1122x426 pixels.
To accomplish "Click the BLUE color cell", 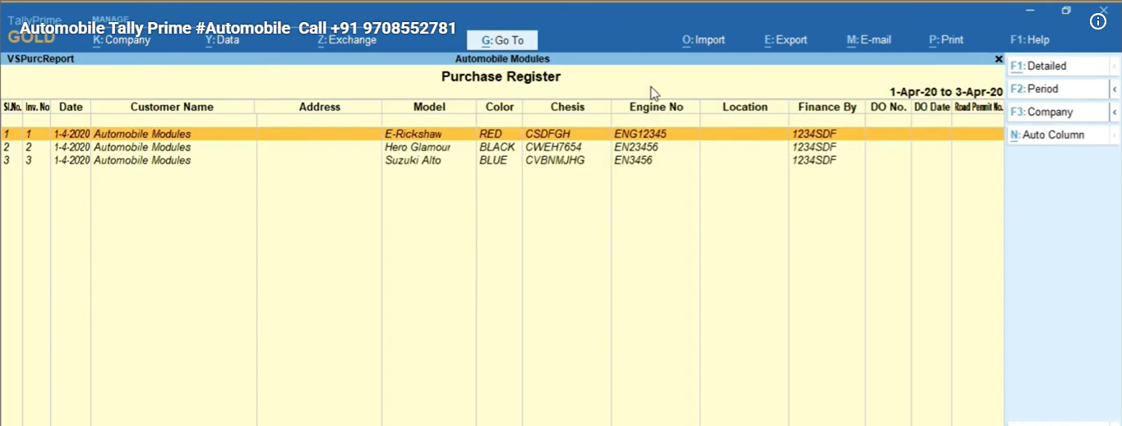I will (494, 160).
